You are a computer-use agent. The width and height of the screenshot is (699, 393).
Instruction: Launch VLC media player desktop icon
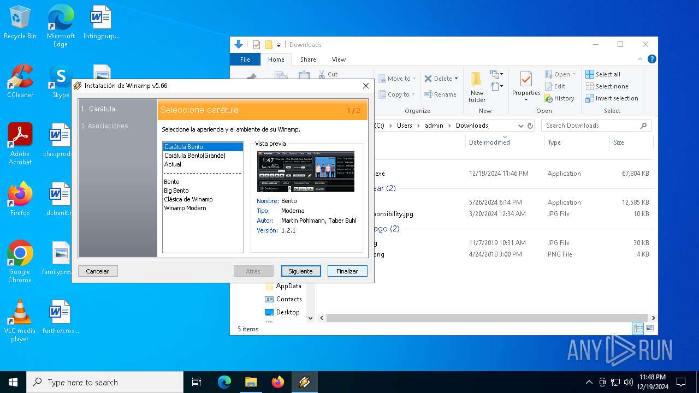[20, 320]
